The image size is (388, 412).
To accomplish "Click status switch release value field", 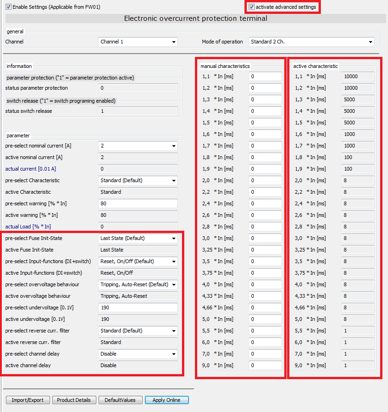I will coord(138,111).
